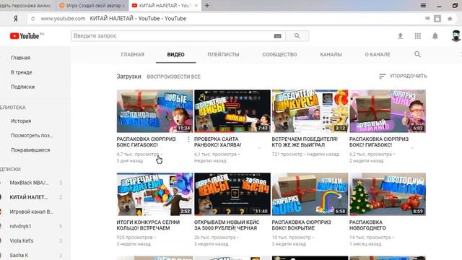Open История in sidebar
This screenshot has width=462, height=260.
click(21, 121)
